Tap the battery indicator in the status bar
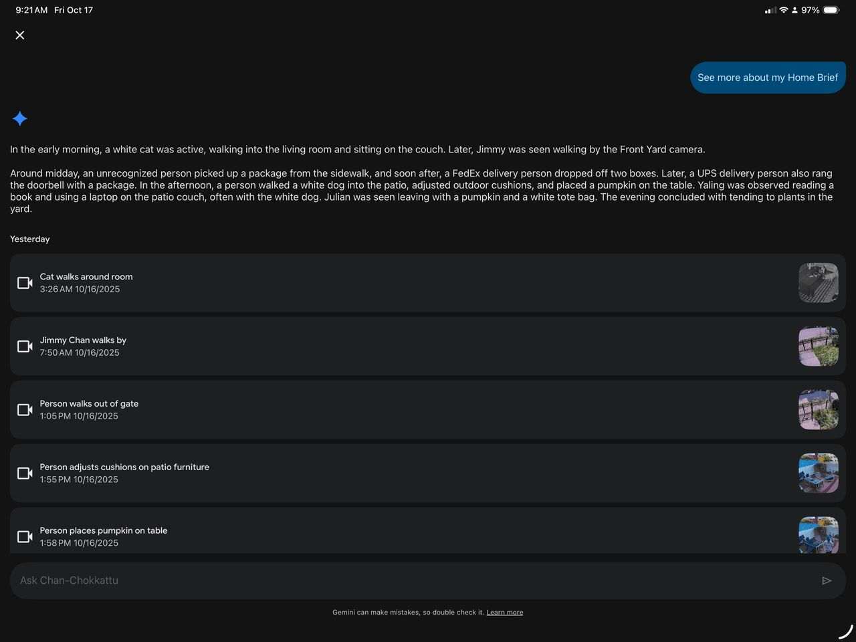 pos(831,10)
